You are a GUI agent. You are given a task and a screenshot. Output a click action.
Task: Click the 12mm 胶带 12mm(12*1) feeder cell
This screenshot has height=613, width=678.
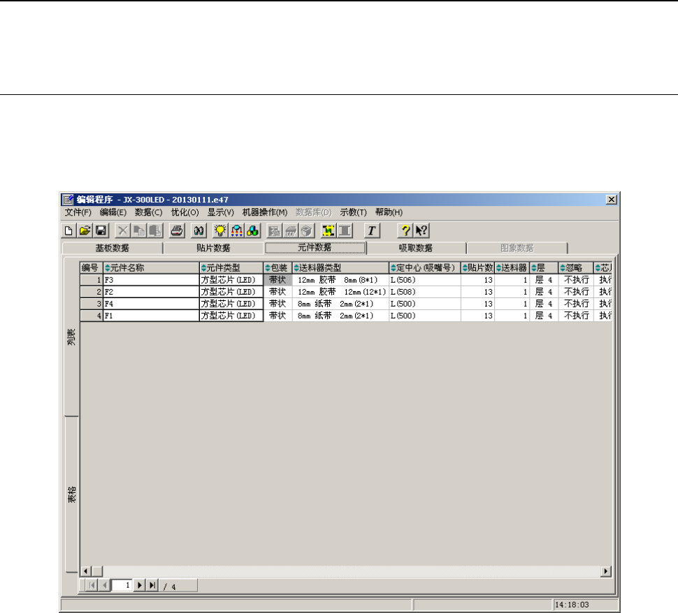tap(340, 292)
